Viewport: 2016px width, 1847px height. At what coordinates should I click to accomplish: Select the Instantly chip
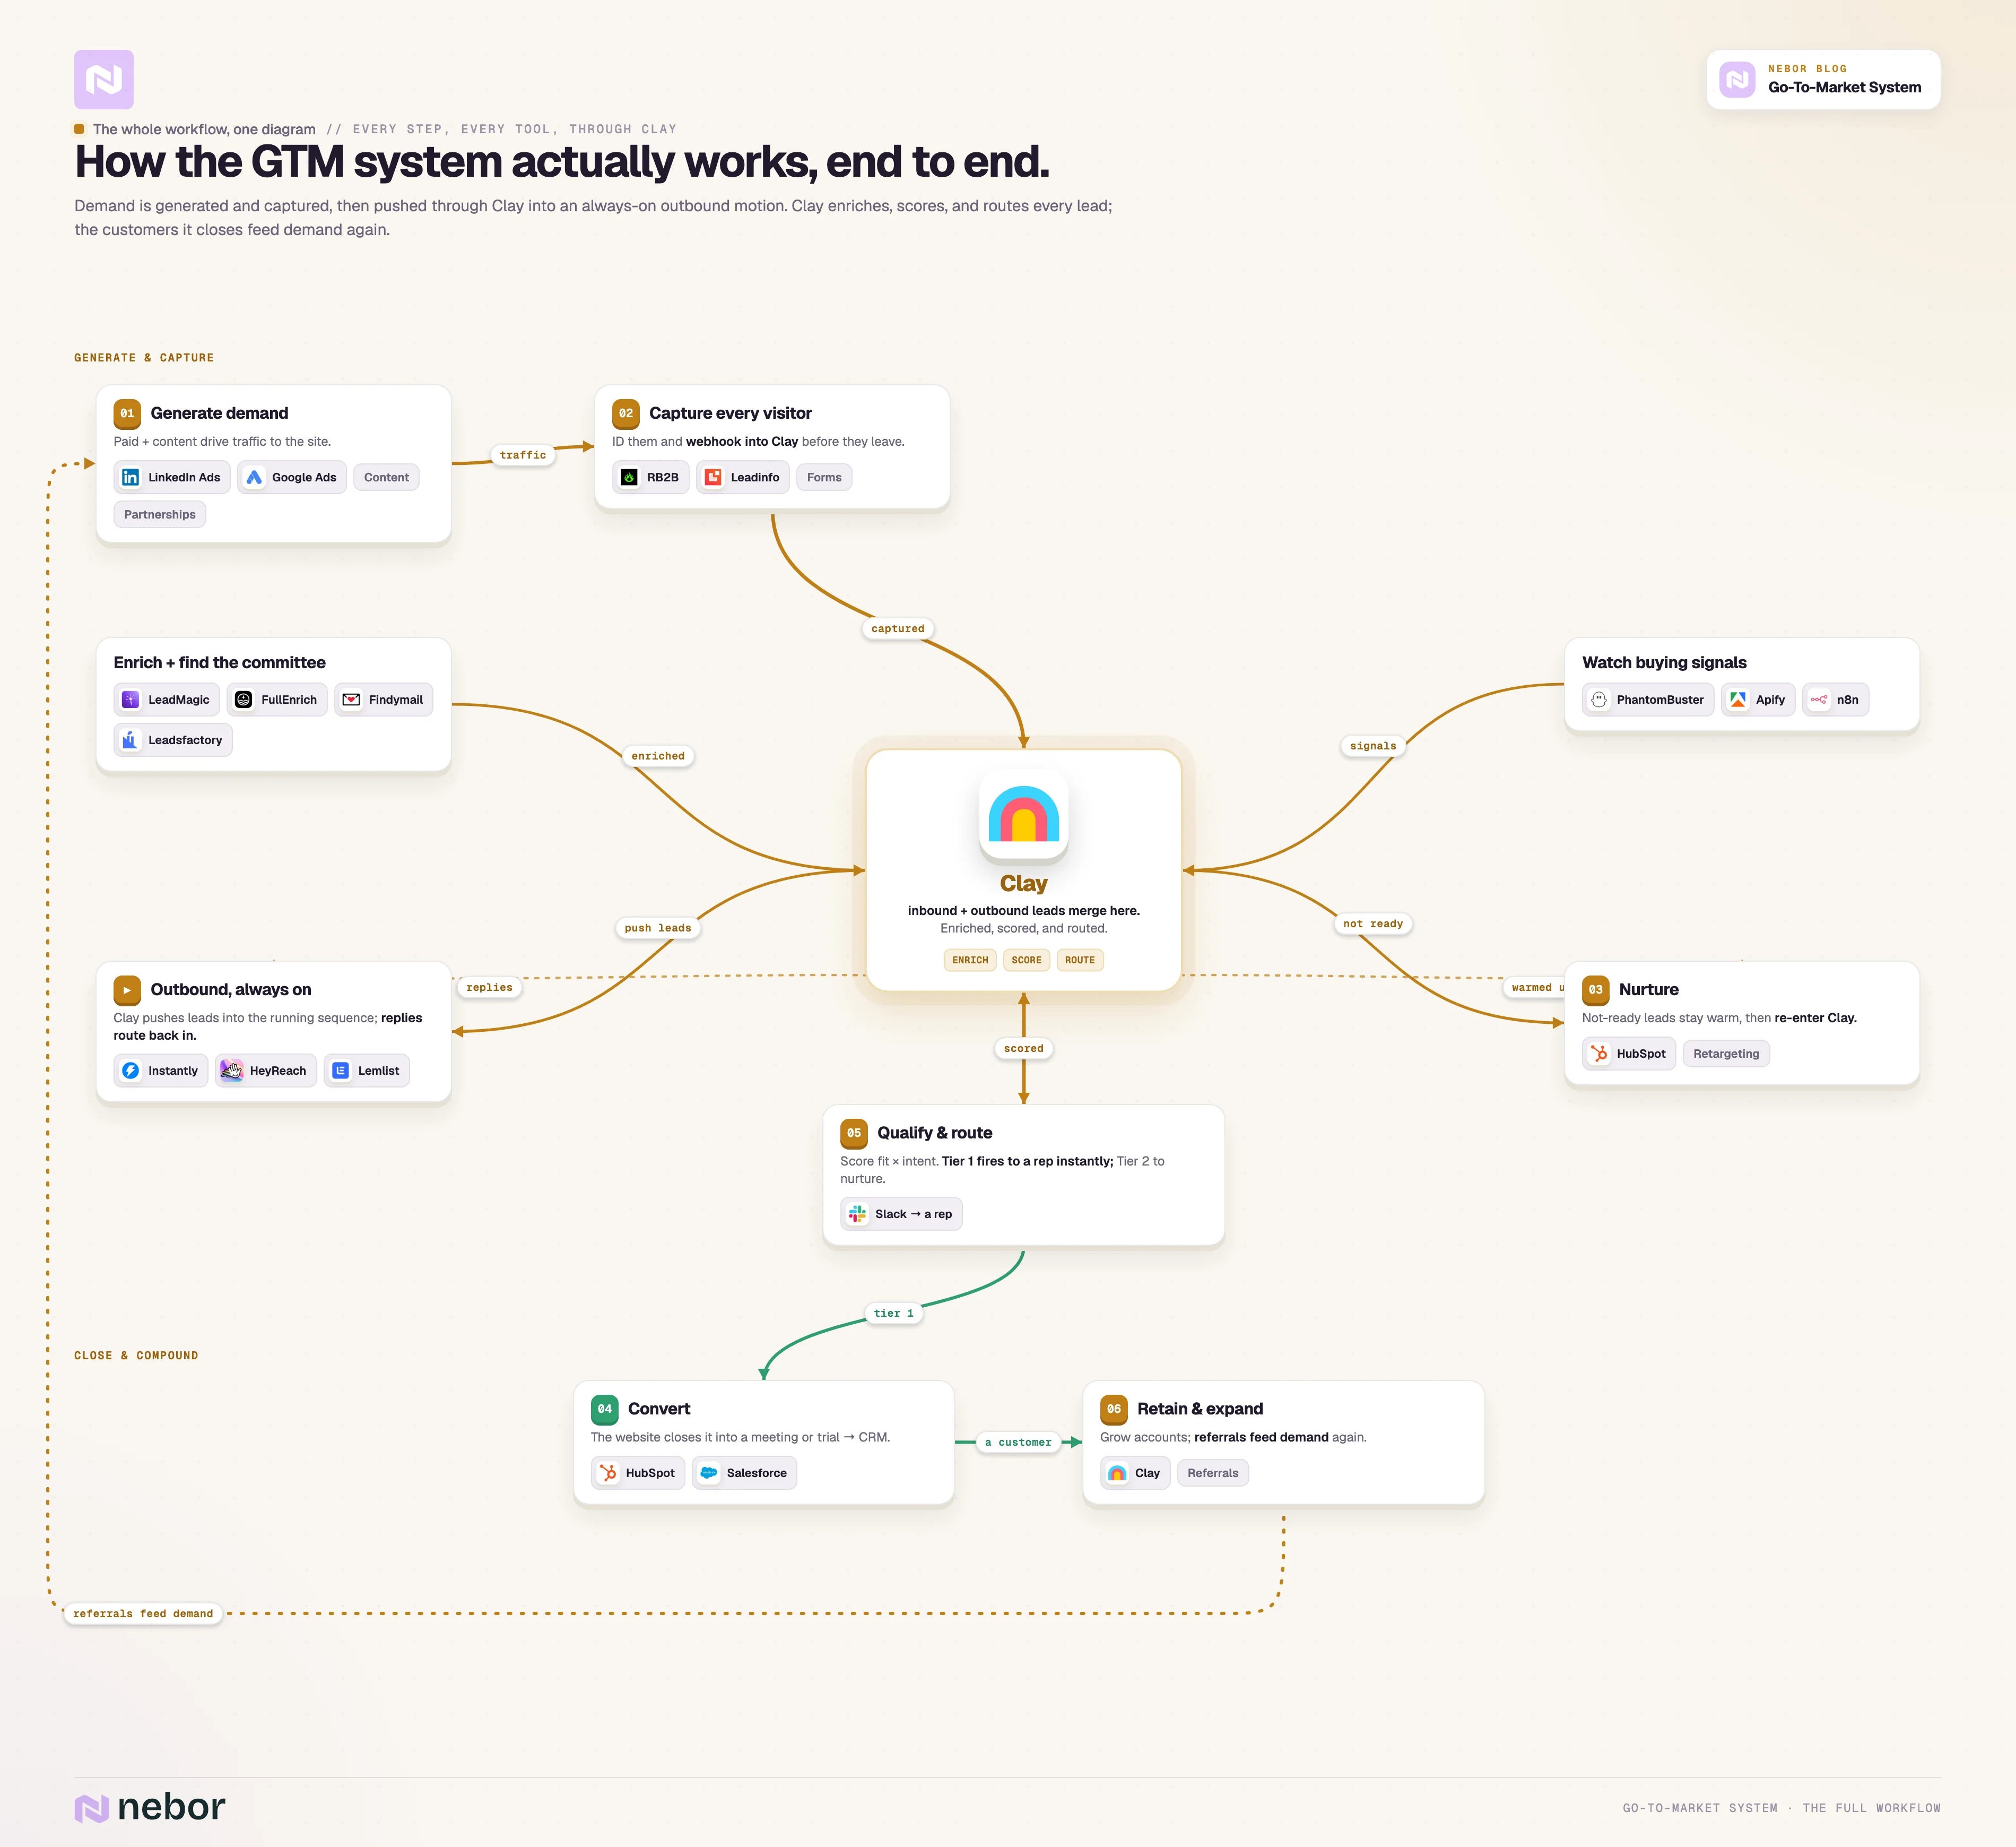coord(161,1069)
